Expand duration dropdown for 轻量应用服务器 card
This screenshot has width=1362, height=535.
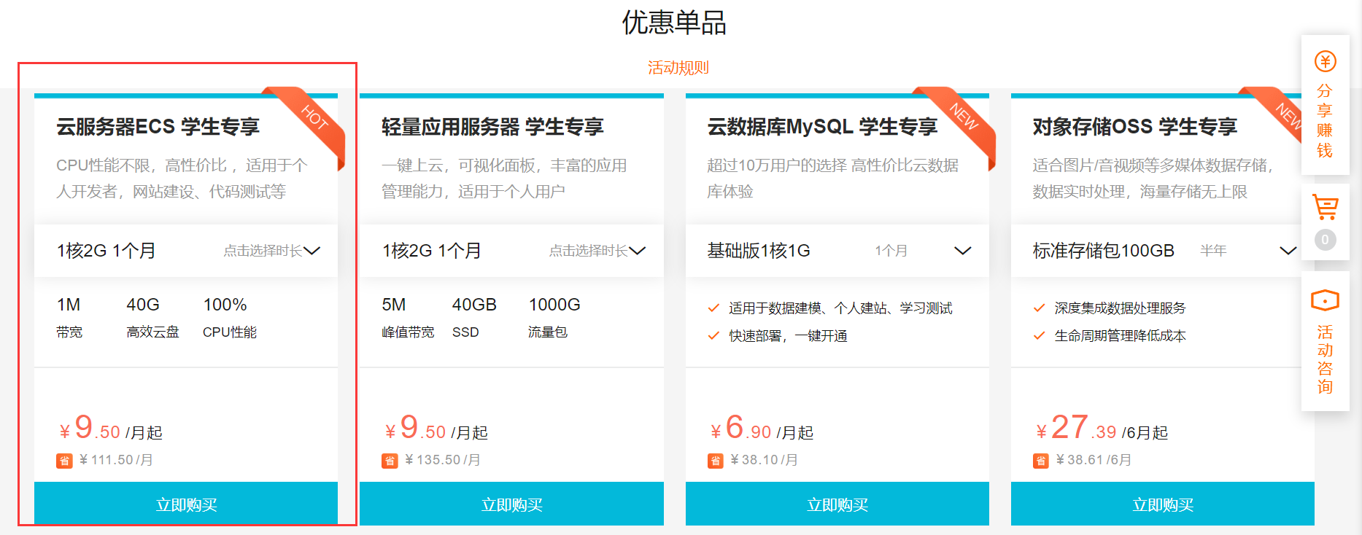pos(511,251)
